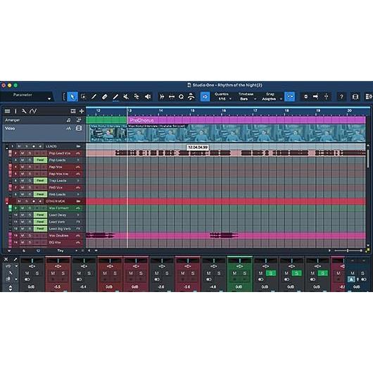
Task: Select the Eraser tool
Action: pos(105,96)
